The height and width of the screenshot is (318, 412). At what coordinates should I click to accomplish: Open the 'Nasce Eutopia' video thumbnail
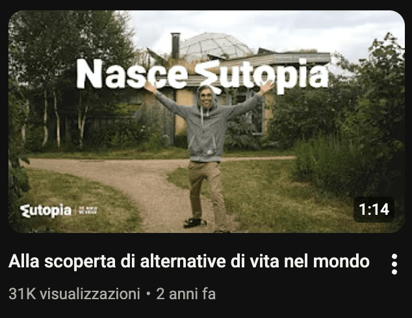pos(207,121)
